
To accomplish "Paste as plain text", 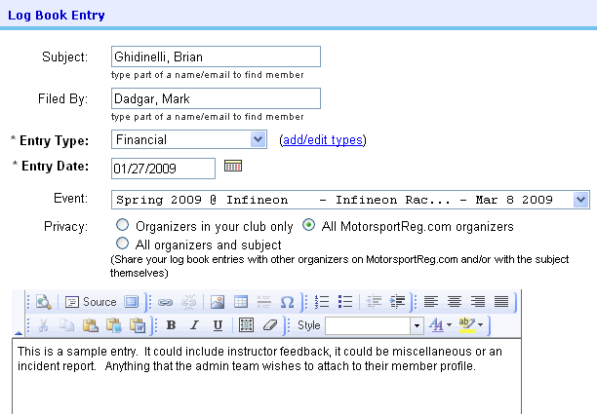I will coord(113,325).
